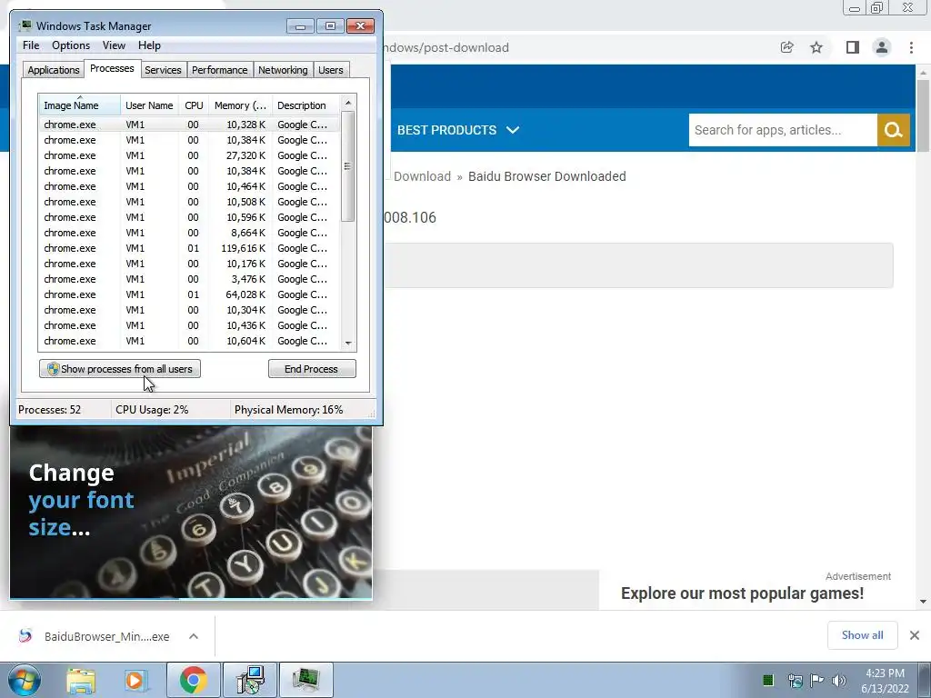931x698 pixels.
Task: Click the Chrome share page icon
Action: (786, 47)
